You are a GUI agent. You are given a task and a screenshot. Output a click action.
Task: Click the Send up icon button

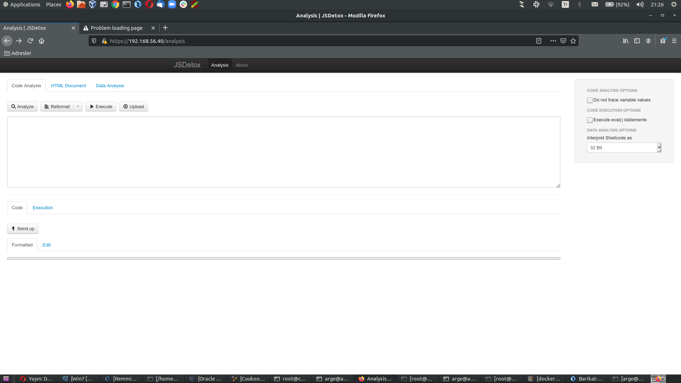click(13, 228)
